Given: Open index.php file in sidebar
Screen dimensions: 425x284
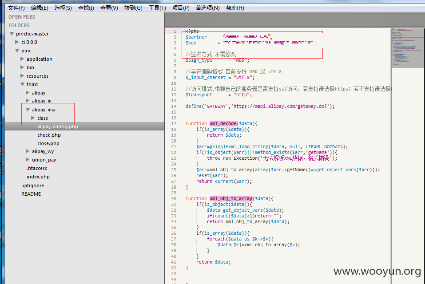Looking at the screenshot, I should (x=38, y=177).
